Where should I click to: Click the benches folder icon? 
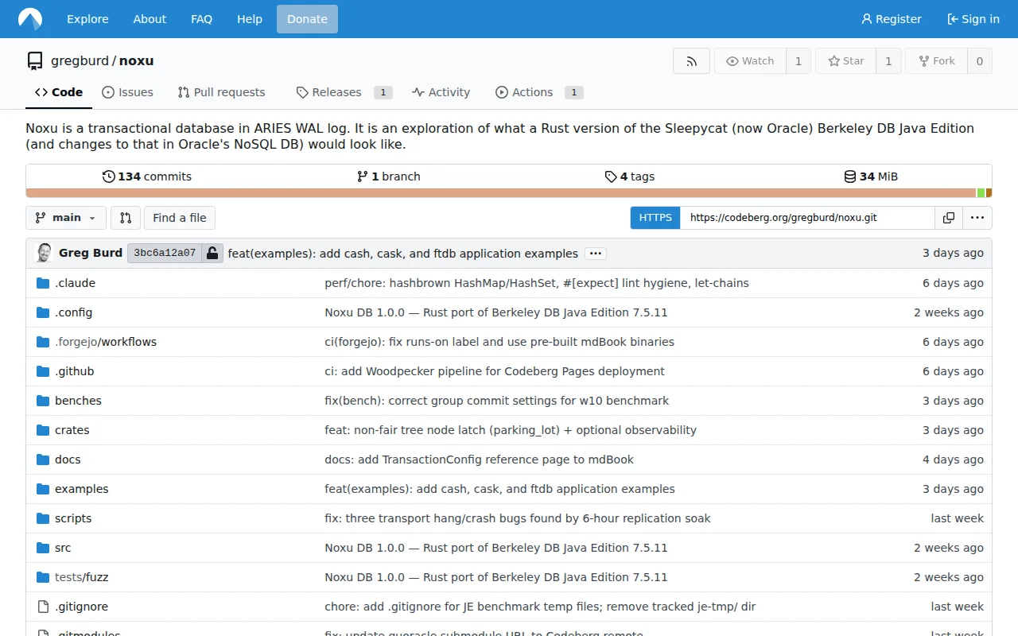[43, 401]
